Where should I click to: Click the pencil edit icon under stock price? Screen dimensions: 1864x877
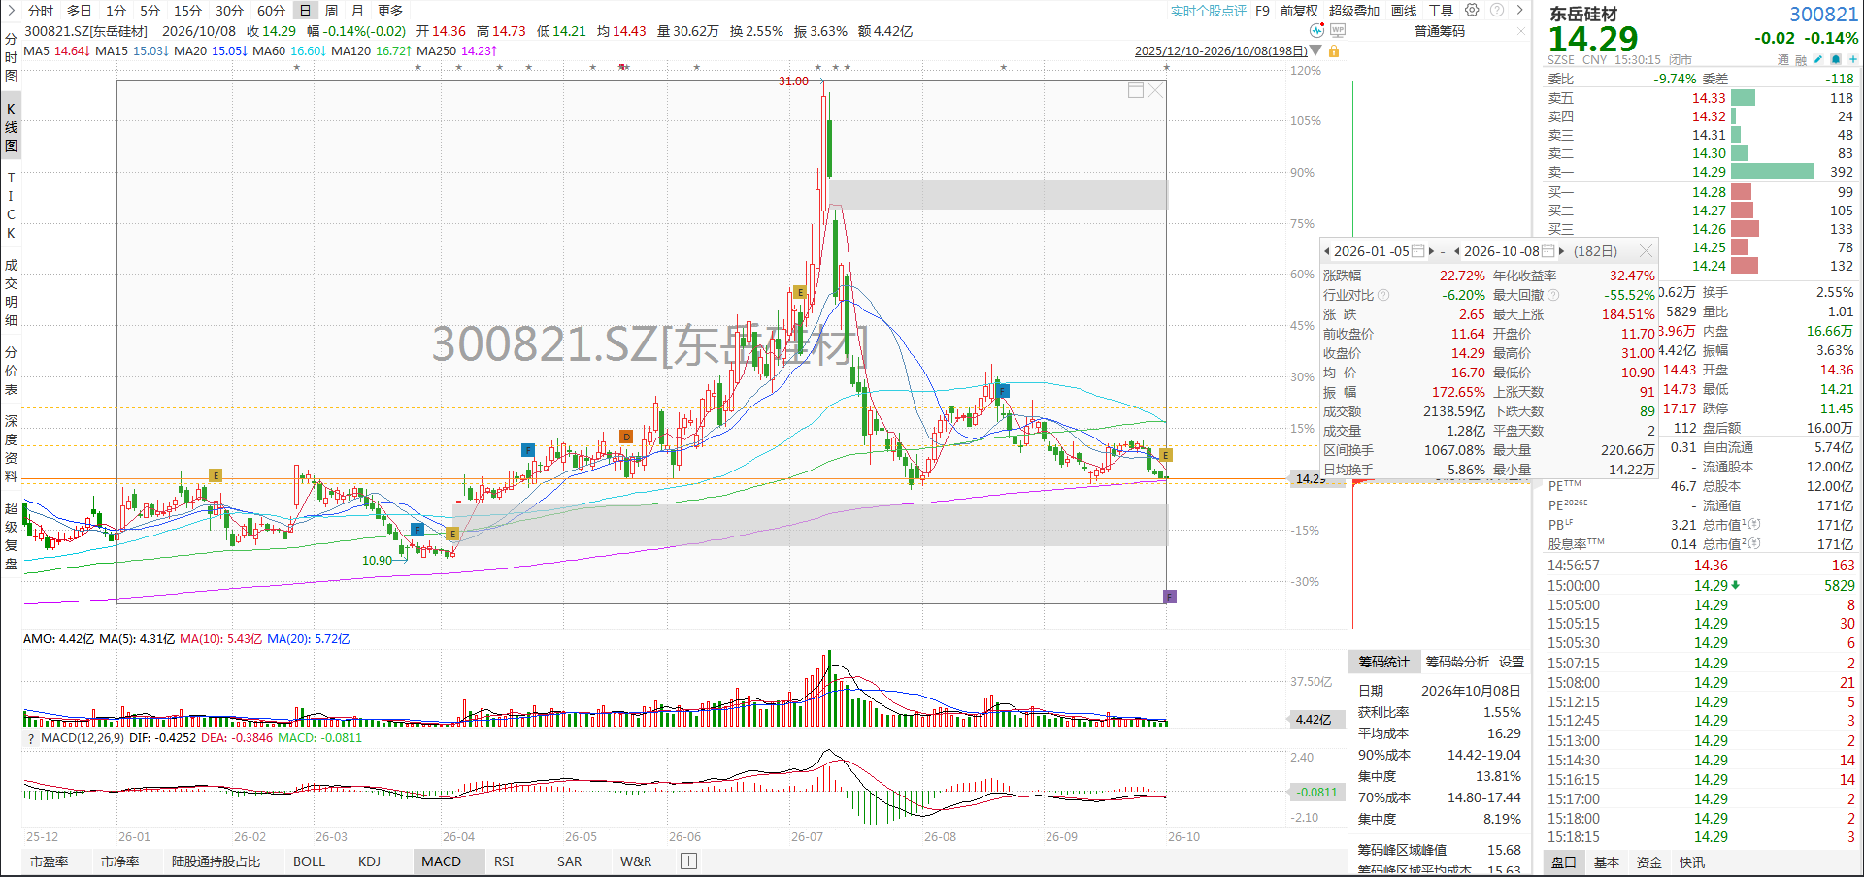pos(1818,59)
